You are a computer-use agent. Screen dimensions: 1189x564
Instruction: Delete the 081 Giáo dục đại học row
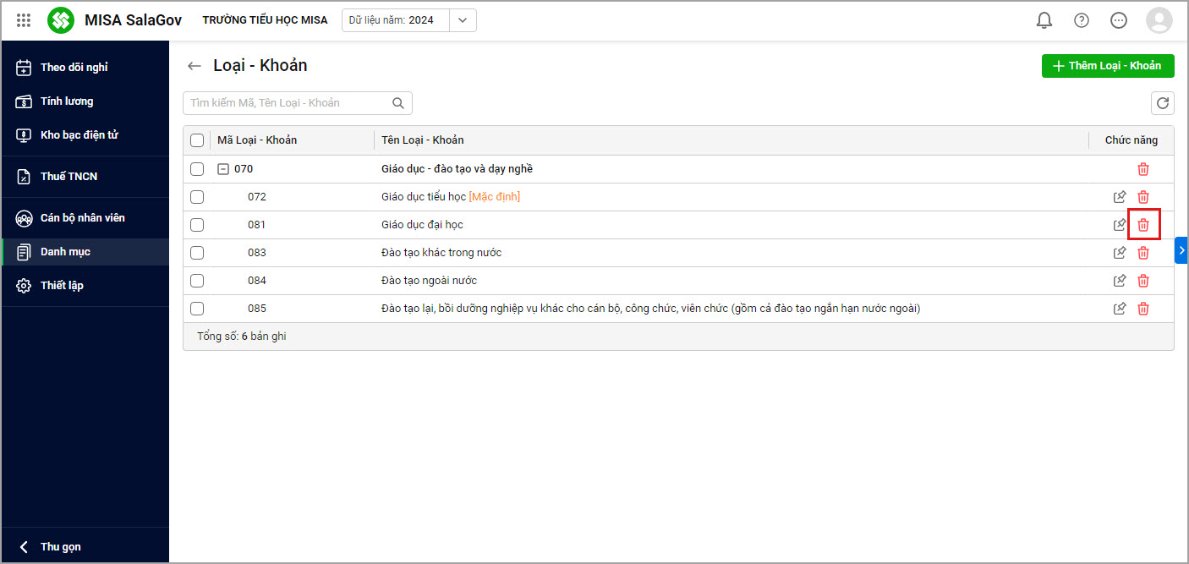tap(1143, 225)
